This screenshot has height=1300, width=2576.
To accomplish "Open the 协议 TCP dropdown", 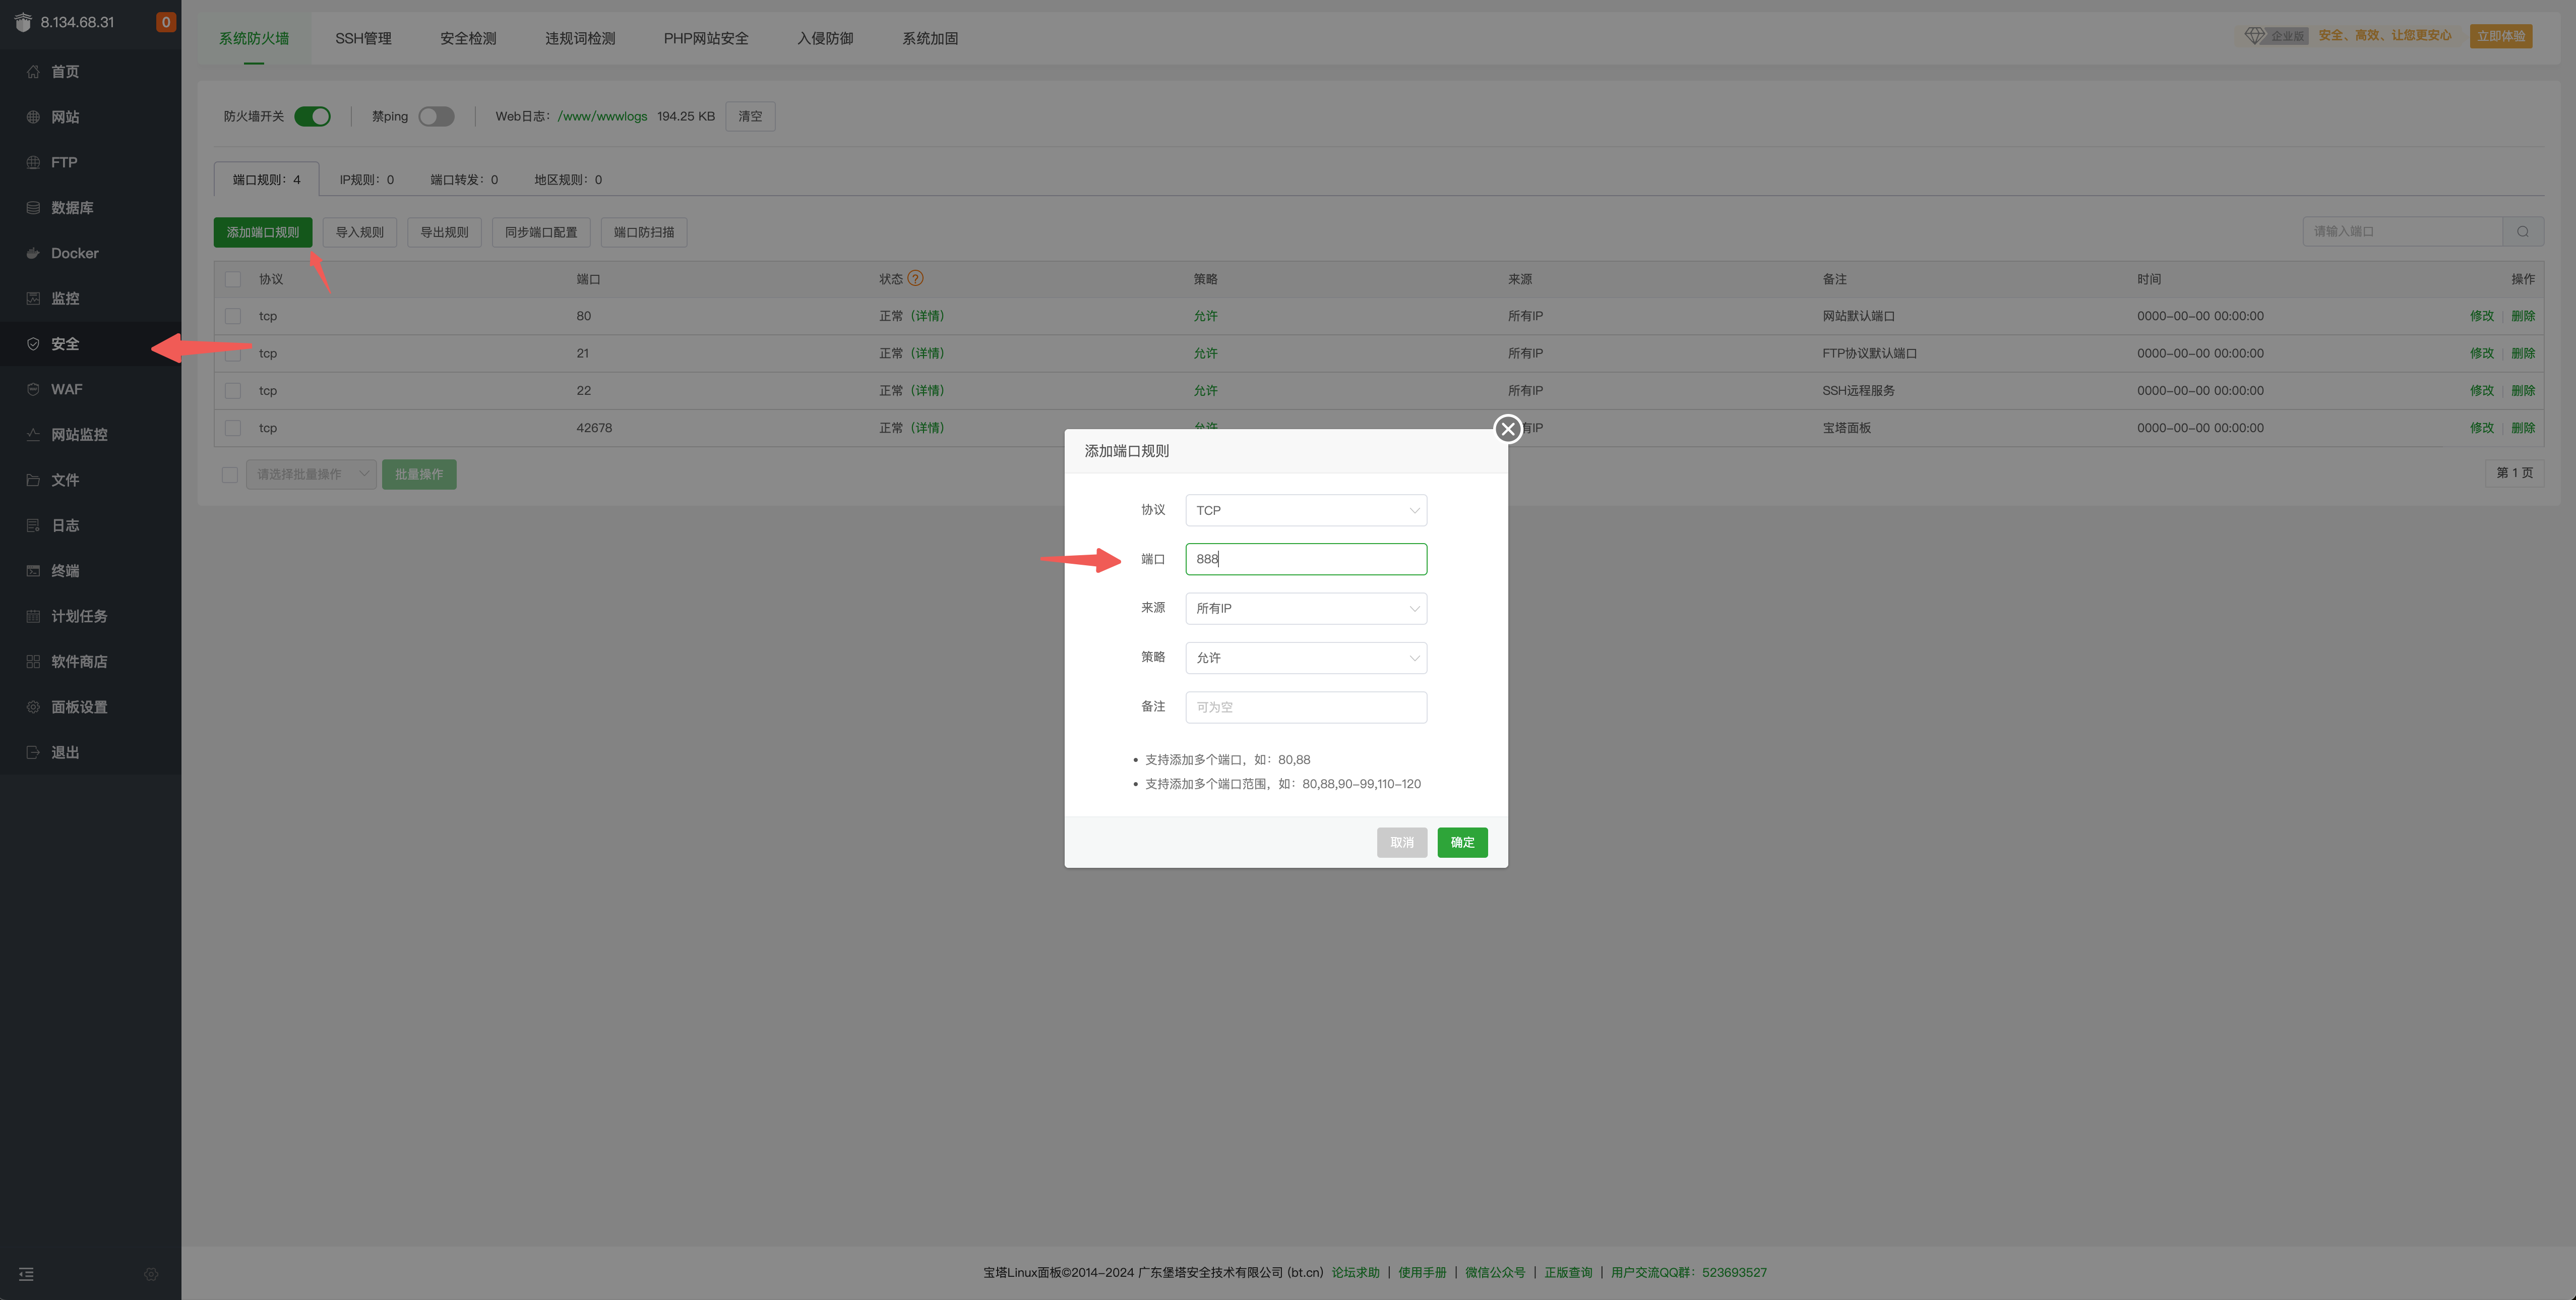I will 1306,510.
